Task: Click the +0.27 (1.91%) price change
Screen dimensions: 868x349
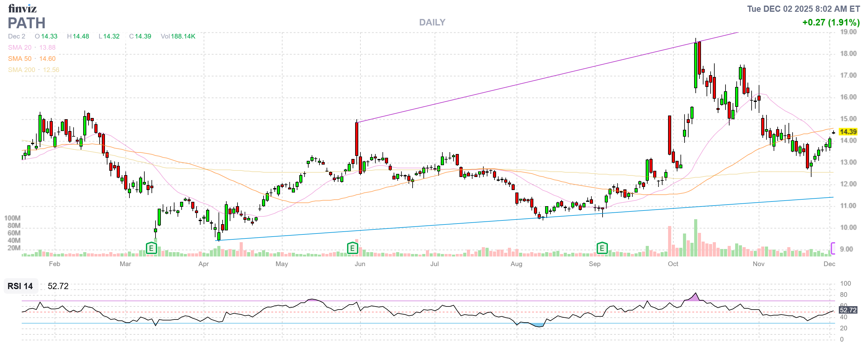Action: (831, 23)
